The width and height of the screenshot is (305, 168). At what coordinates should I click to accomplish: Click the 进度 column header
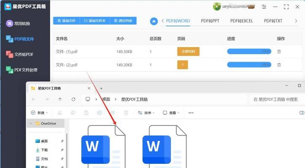[231, 39]
